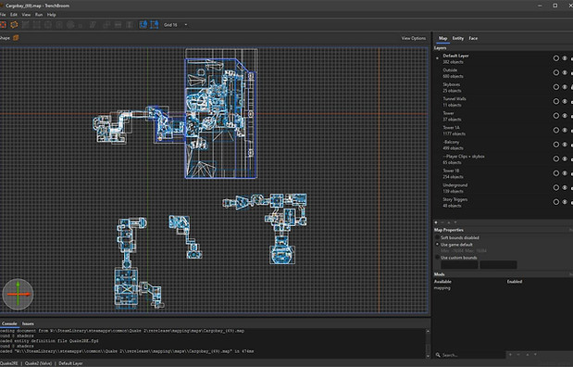Click the plus icon to enable the mod
The height and width of the screenshot is (367, 573).
coord(510,354)
